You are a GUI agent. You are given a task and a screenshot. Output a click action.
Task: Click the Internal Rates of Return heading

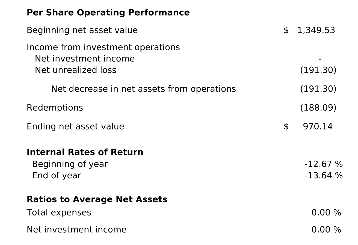[x=85, y=152]
